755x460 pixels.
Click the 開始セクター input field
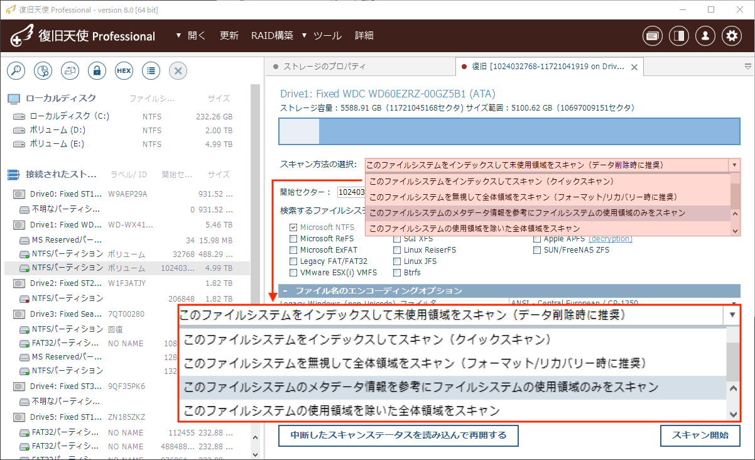350,192
